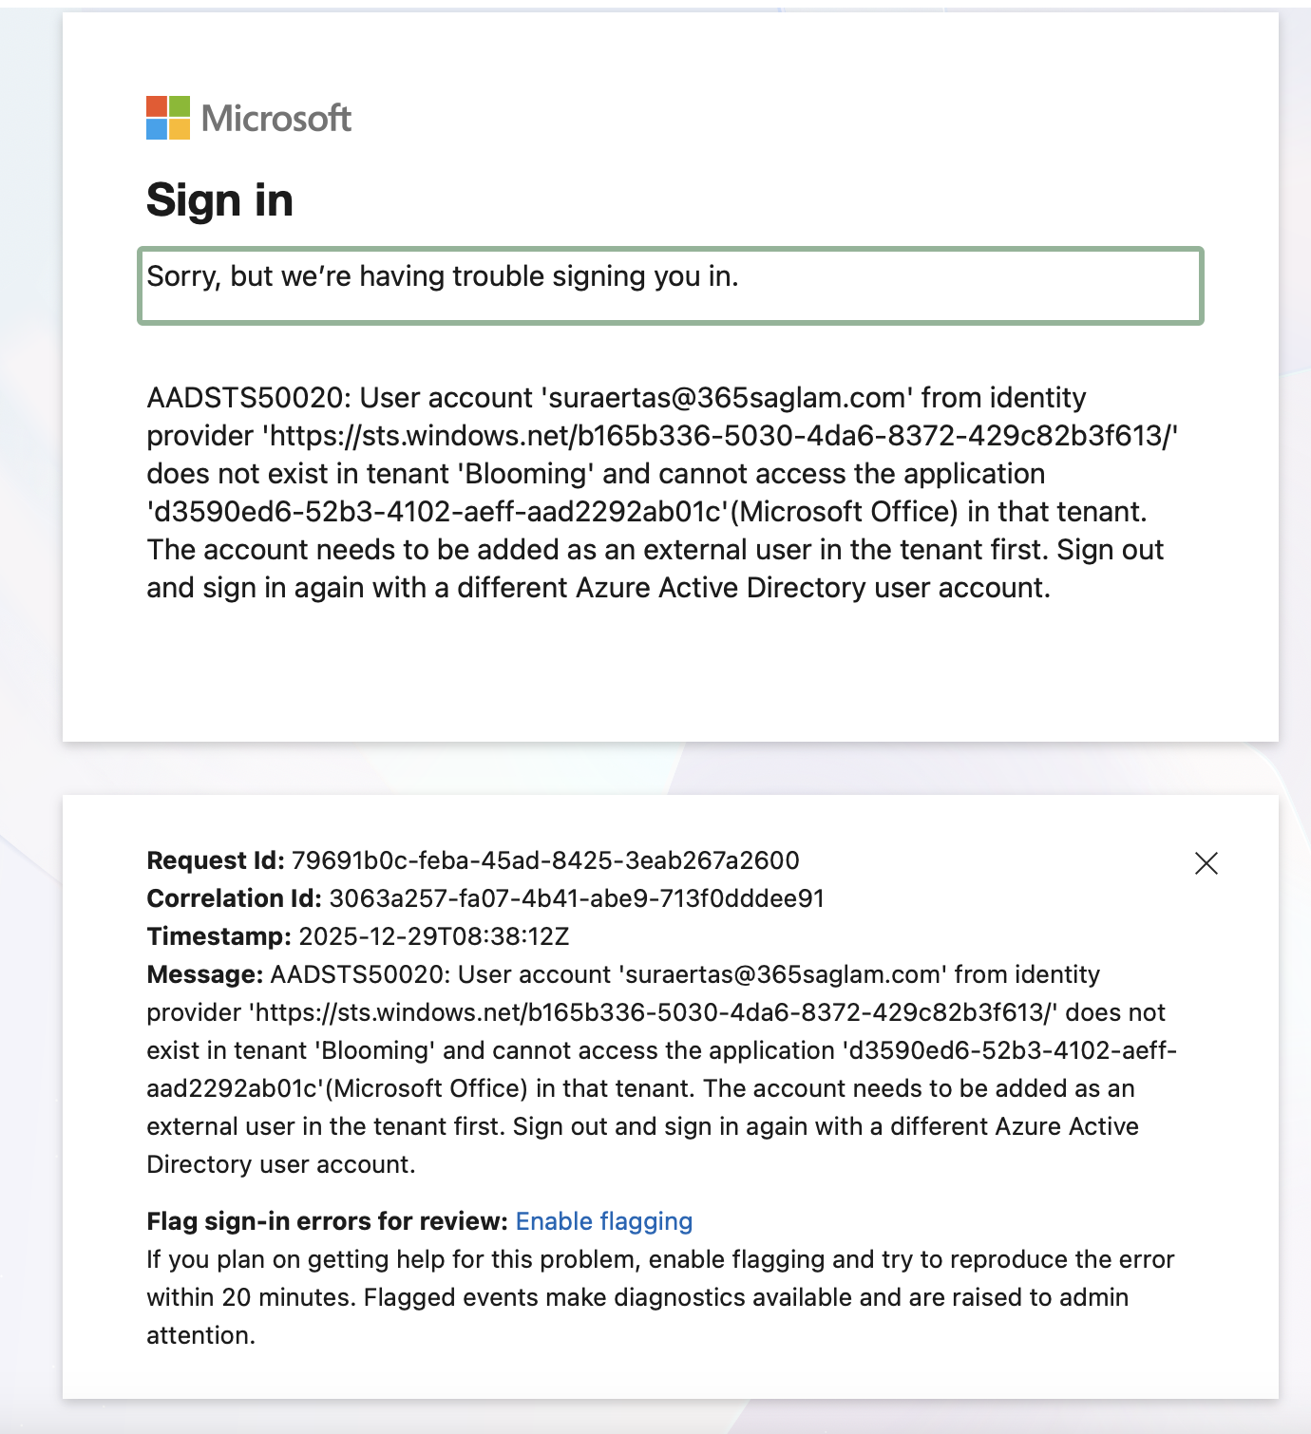
Task: Click the Correlation Id label
Action: (x=235, y=898)
